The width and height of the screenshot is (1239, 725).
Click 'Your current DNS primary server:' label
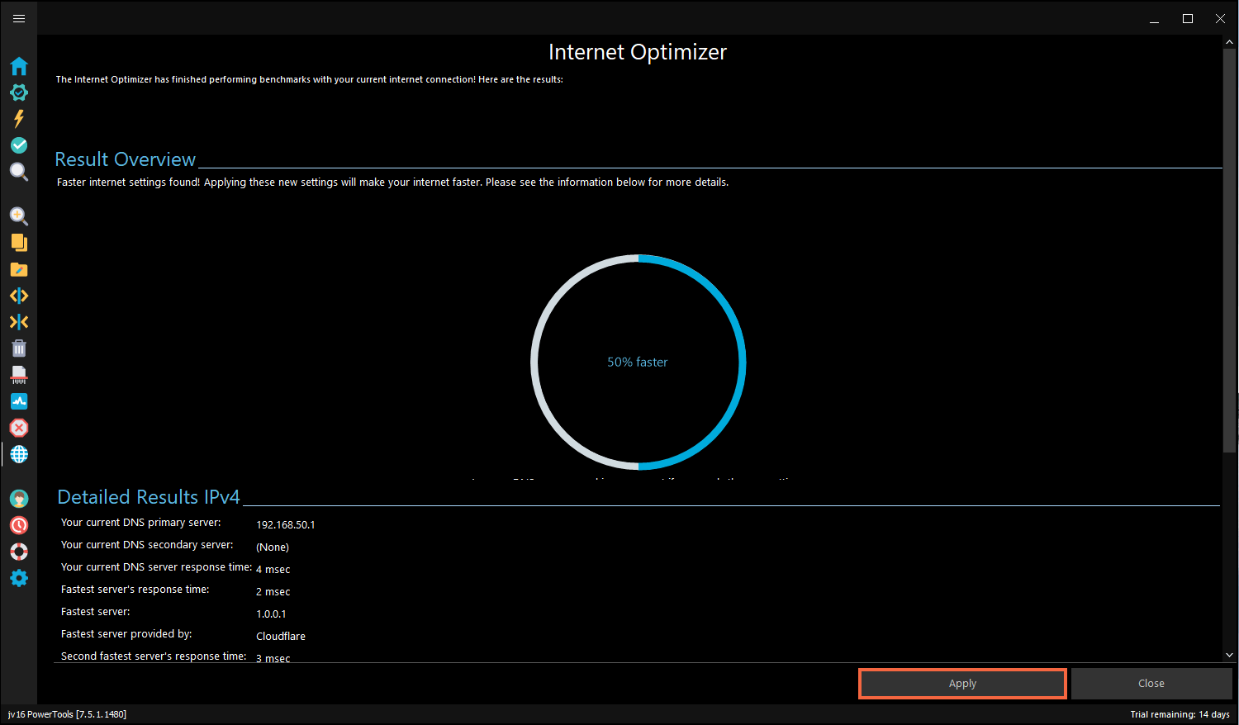141,523
